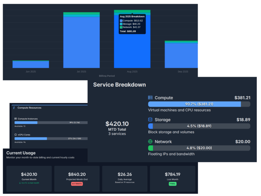The height and width of the screenshot is (196, 261).
Task: Click the vCPU Cores chip icon
Action: 16,135
